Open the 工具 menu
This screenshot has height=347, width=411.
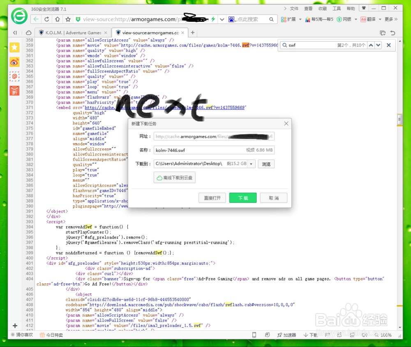point(337,8)
